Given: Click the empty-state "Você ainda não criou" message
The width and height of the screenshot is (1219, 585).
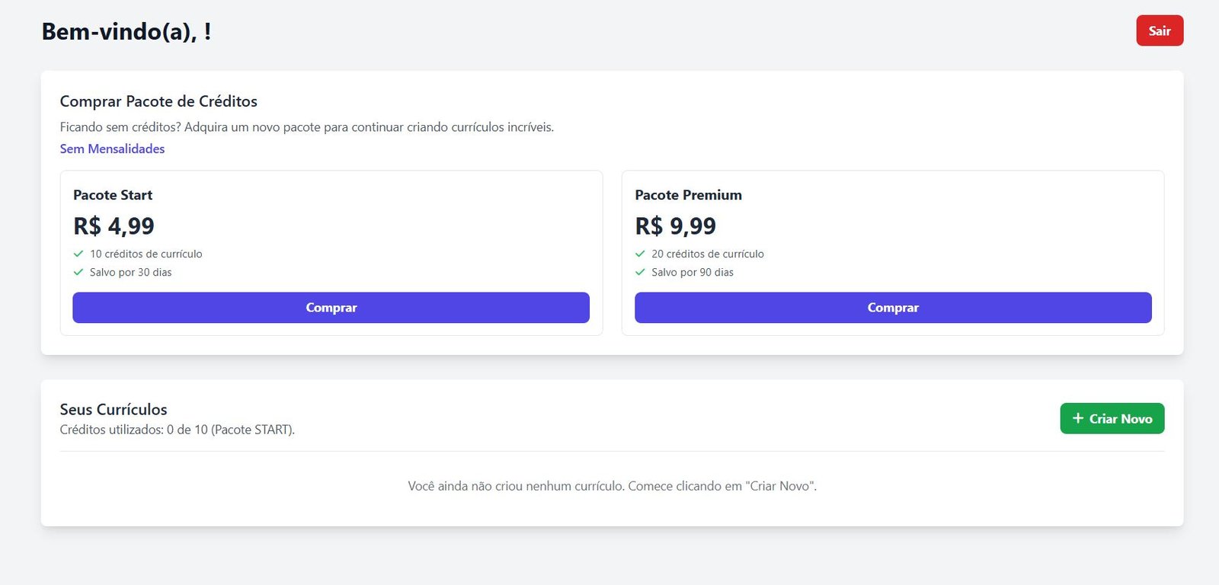Looking at the screenshot, I should click(612, 486).
